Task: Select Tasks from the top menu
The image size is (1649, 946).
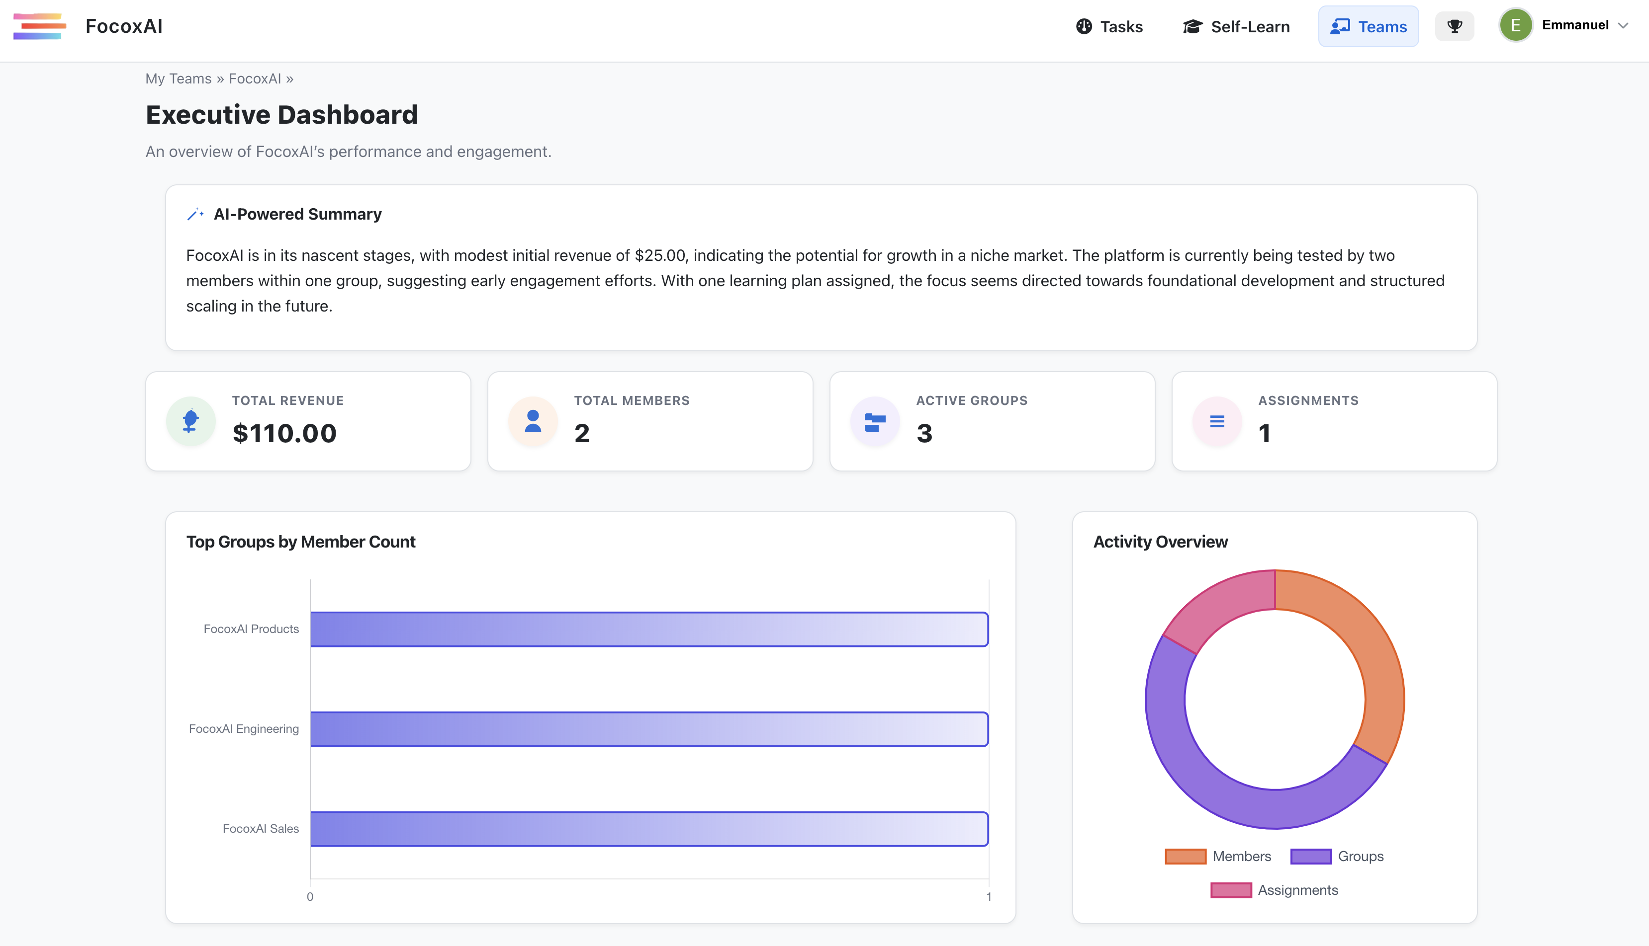Action: (x=1120, y=27)
